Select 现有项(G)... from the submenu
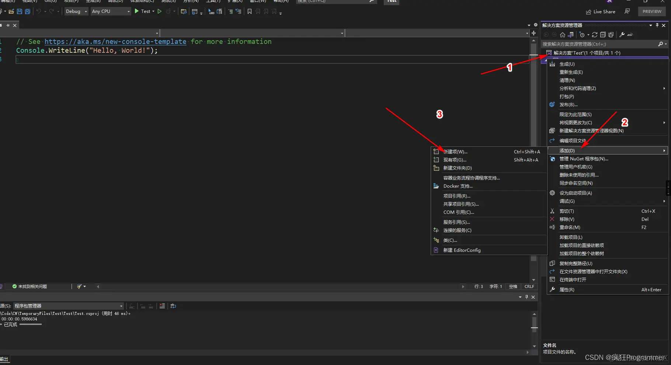The image size is (671, 365). 489,160
